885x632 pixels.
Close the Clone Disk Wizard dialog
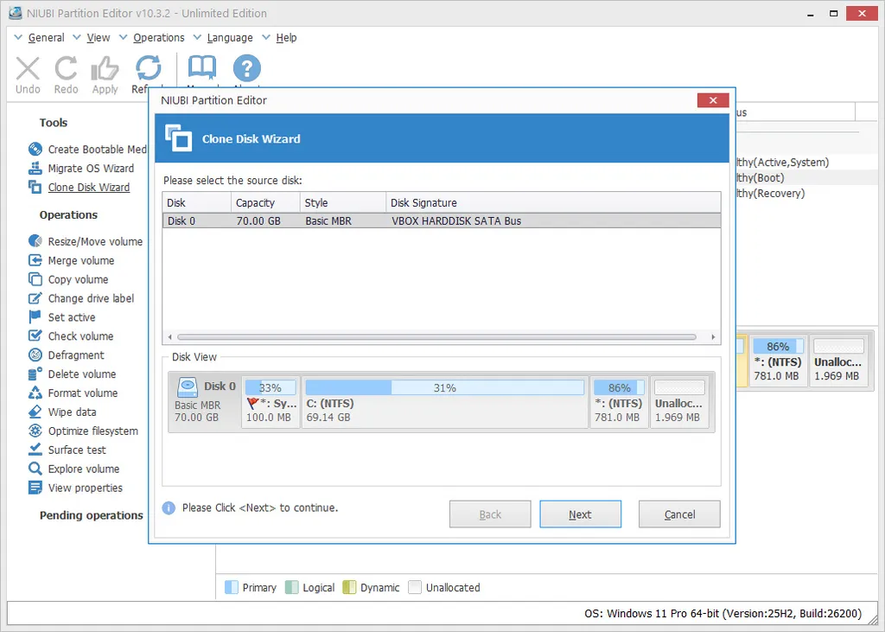[713, 100]
